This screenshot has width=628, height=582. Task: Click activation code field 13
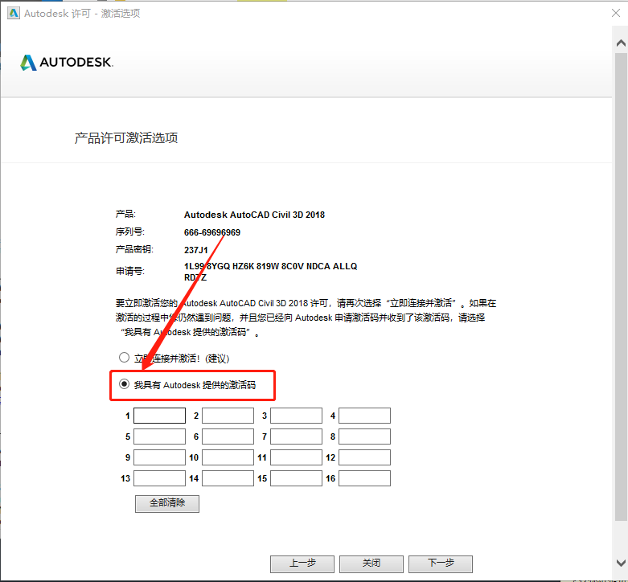click(159, 478)
